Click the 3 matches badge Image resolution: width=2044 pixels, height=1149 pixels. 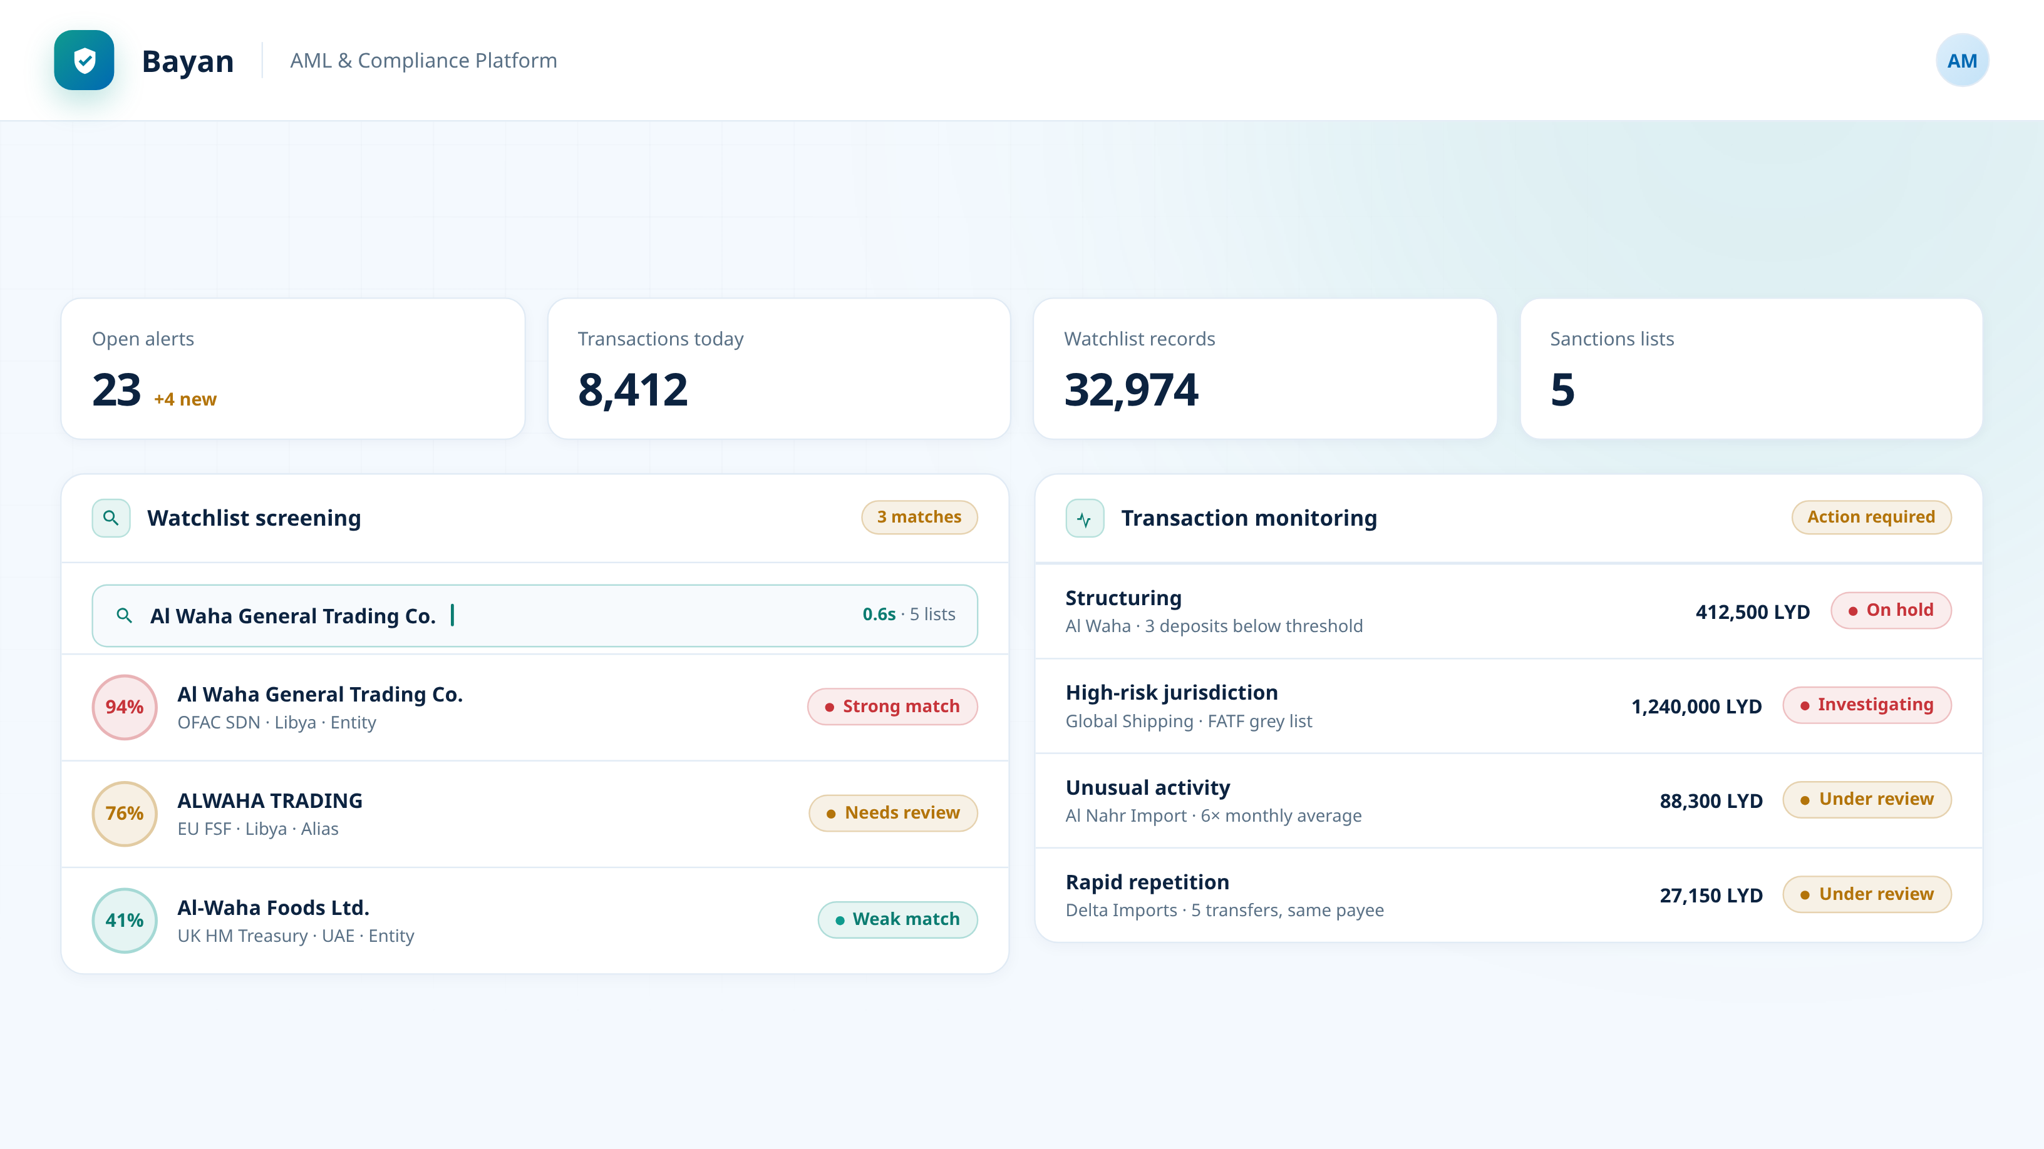[919, 517]
